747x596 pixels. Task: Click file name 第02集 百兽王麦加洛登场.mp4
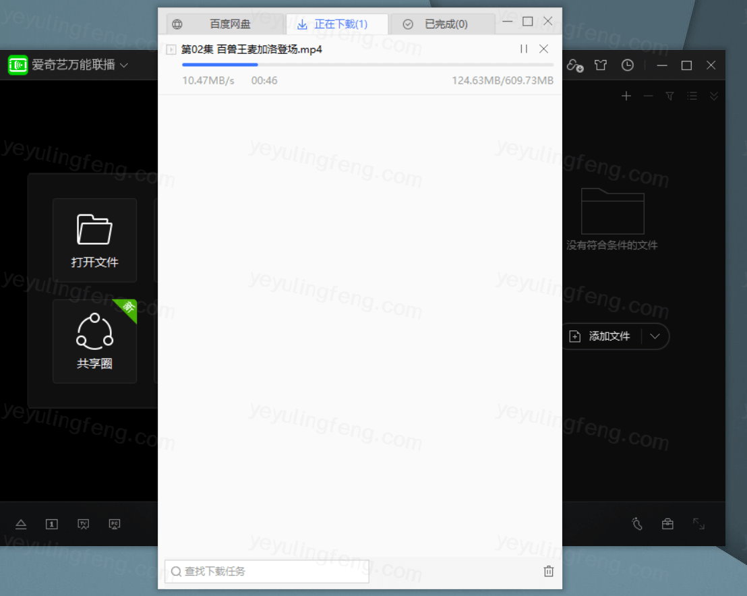pyautogui.click(x=251, y=49)
